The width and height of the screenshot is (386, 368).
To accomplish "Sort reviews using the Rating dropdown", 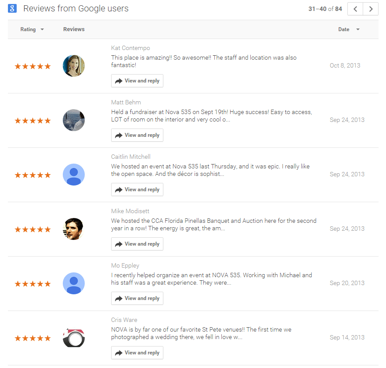I will [x=32, y=29].
